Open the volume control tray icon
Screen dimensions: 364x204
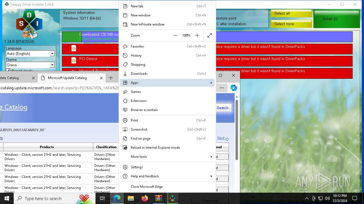(327, 198)
